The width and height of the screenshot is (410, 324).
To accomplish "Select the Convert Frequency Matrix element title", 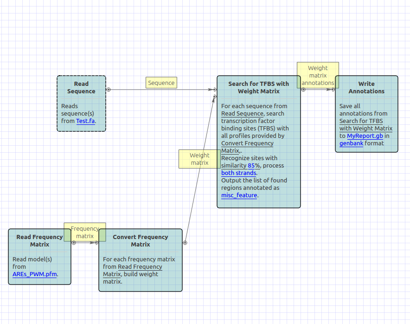I will (140, 240).
